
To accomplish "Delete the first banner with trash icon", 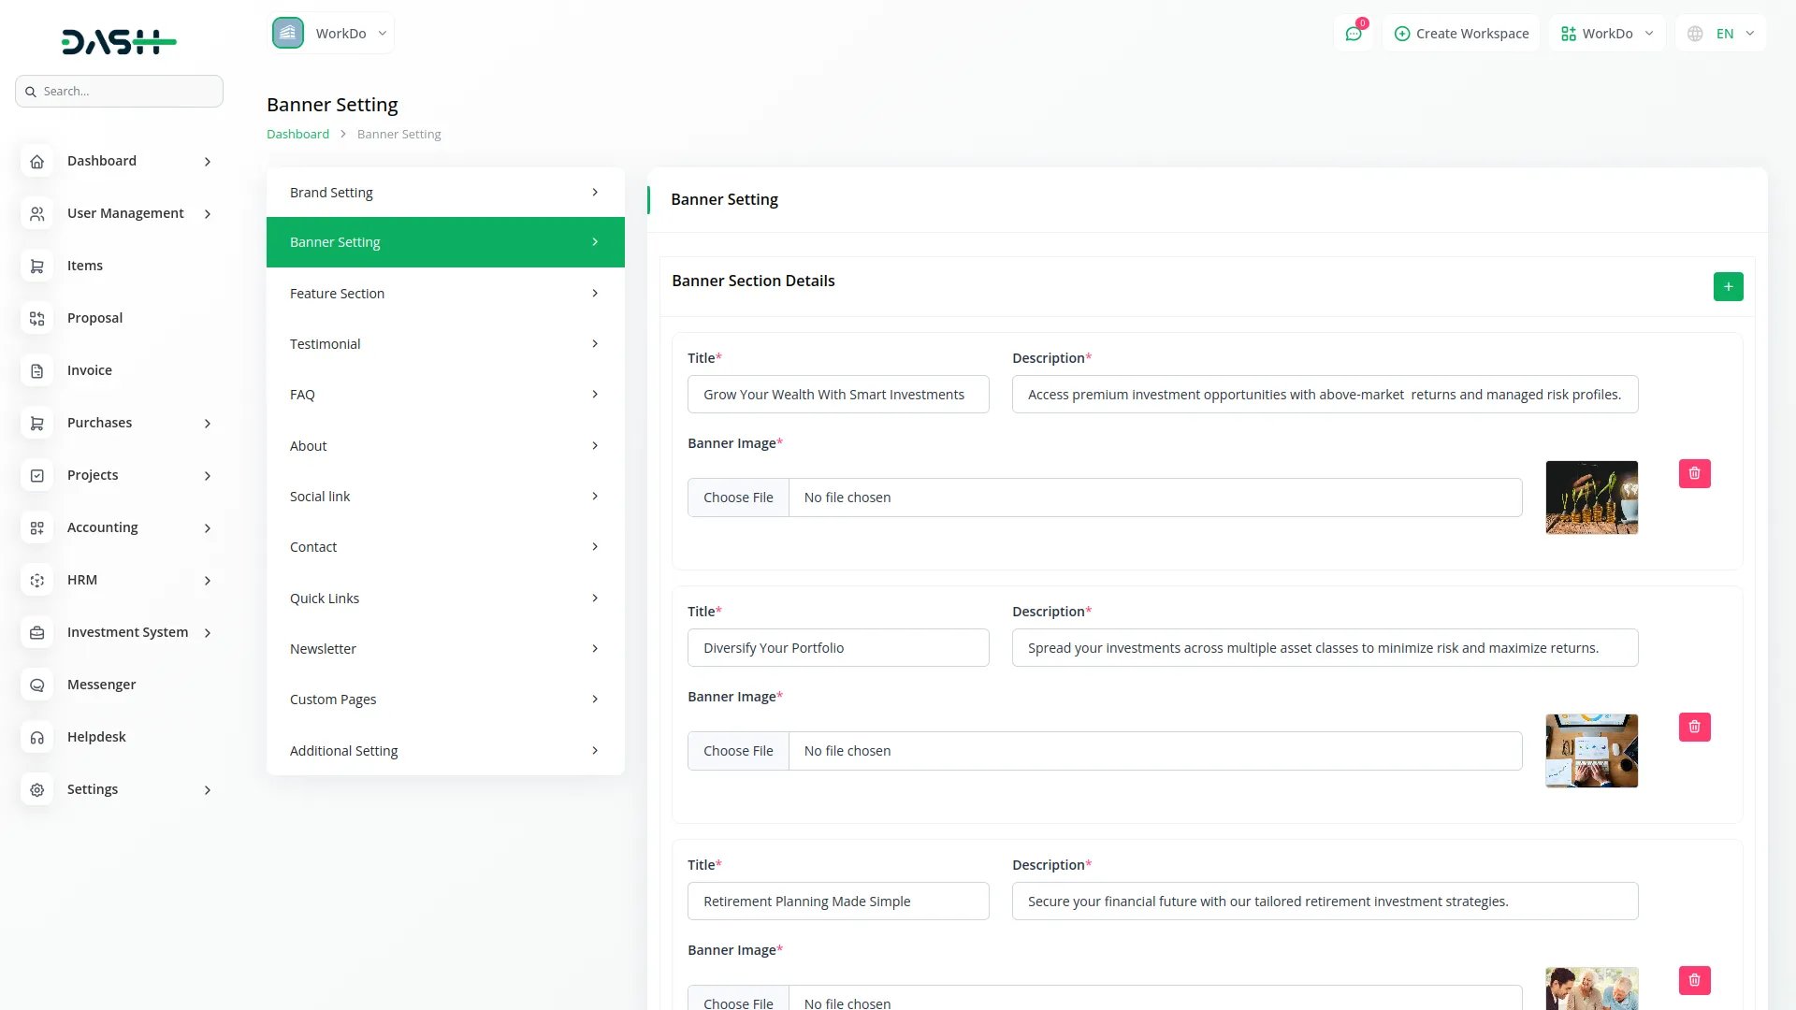I will 1694,474.
